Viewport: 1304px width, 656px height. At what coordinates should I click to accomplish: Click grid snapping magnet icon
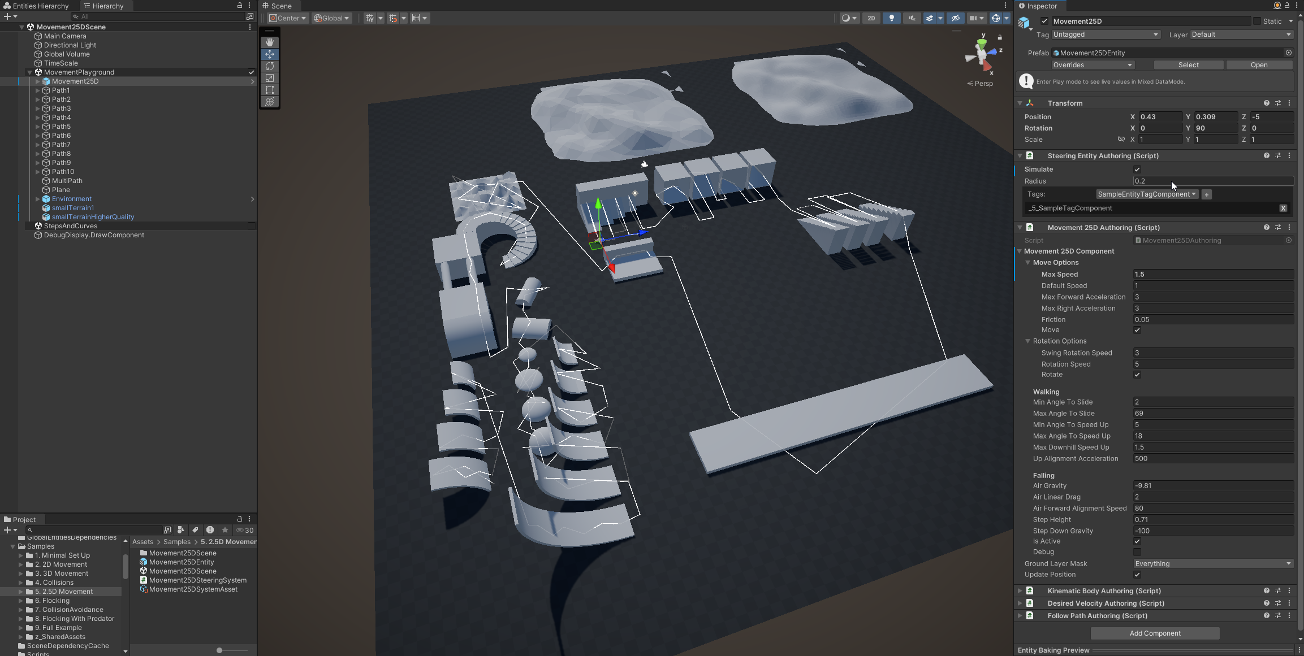tap(393, 18)
